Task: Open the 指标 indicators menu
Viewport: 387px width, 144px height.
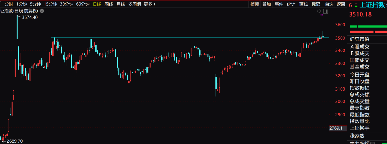Action: pos(255,4)
